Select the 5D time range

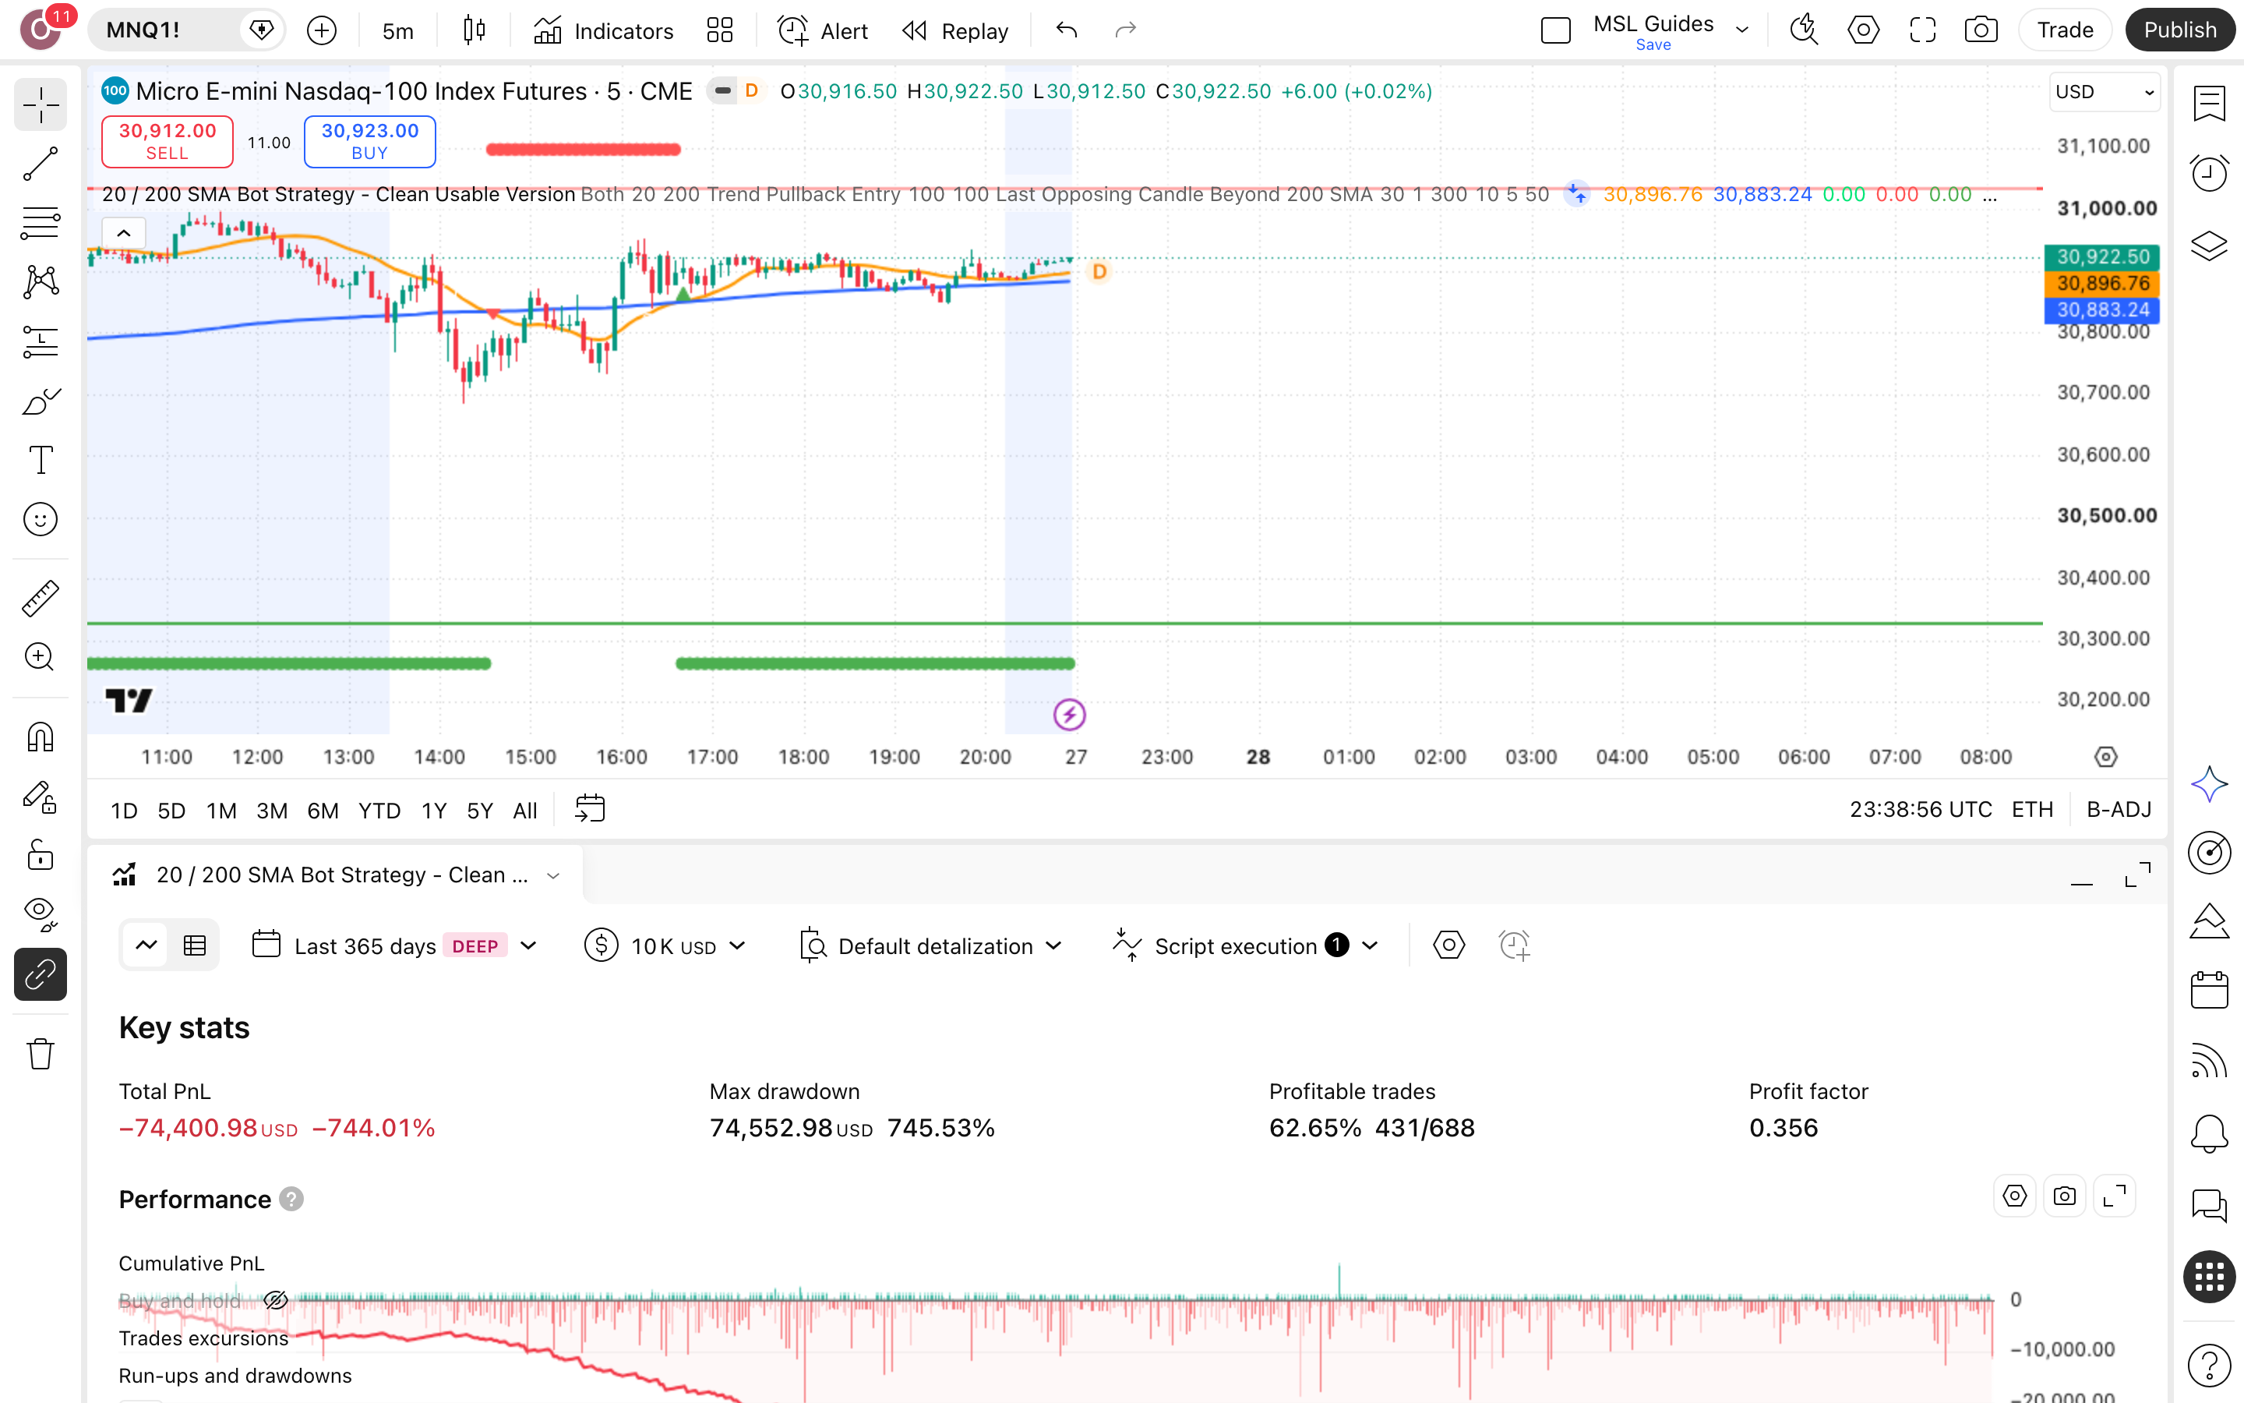tap(171, 811)
